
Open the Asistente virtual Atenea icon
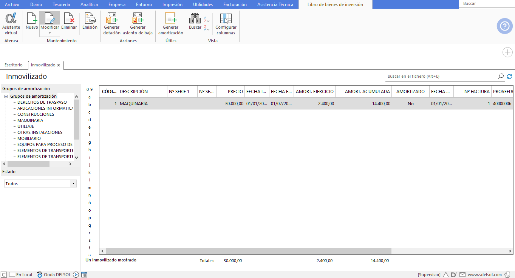click(11, 18)
